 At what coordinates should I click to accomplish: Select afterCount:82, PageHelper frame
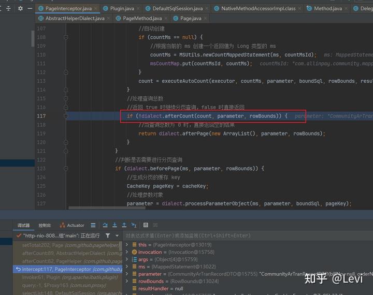click(67, 261)
